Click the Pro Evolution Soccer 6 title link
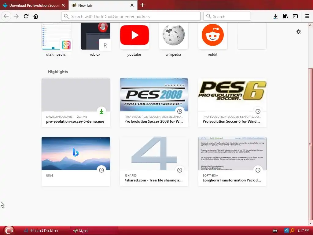313x235 pixels. coord(231,121)
